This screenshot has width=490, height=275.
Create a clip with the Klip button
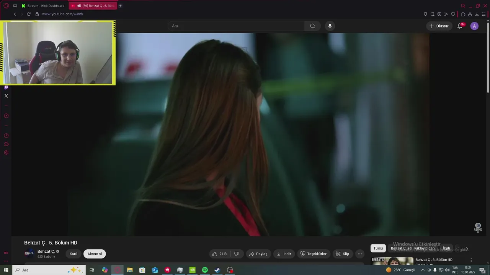[x=342, y=254]
